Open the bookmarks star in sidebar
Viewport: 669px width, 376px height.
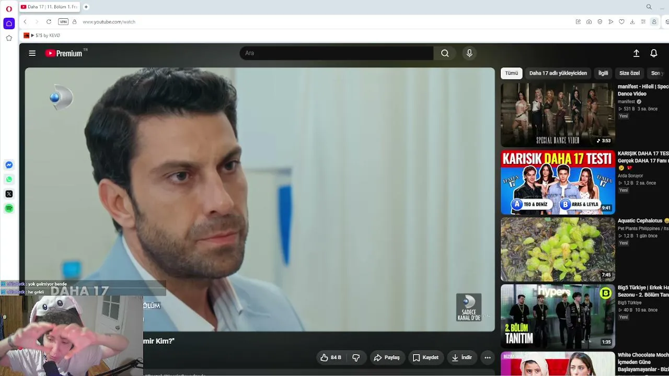[9, 38]
